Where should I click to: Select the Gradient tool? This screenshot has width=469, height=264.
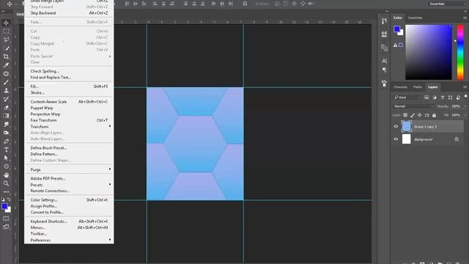tap(6, 116)
